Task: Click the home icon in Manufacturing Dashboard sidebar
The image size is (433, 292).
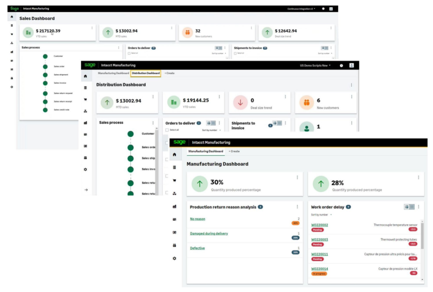Action: click(174, 154)
